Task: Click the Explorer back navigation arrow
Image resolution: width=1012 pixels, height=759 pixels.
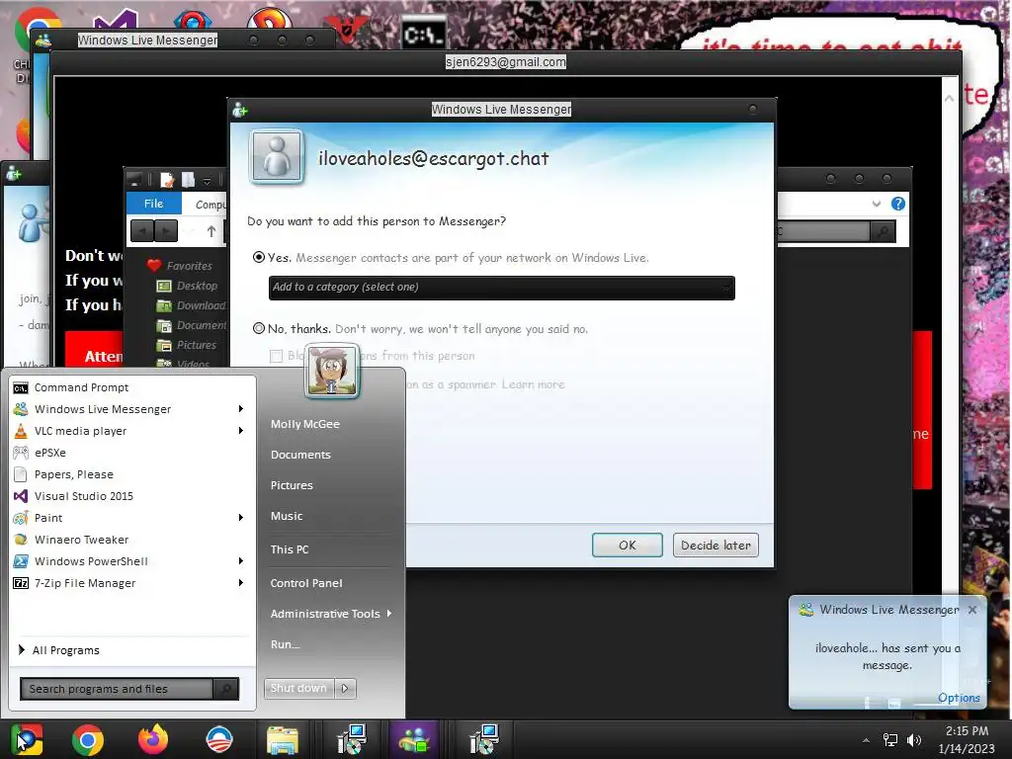Action: (142, 230)
